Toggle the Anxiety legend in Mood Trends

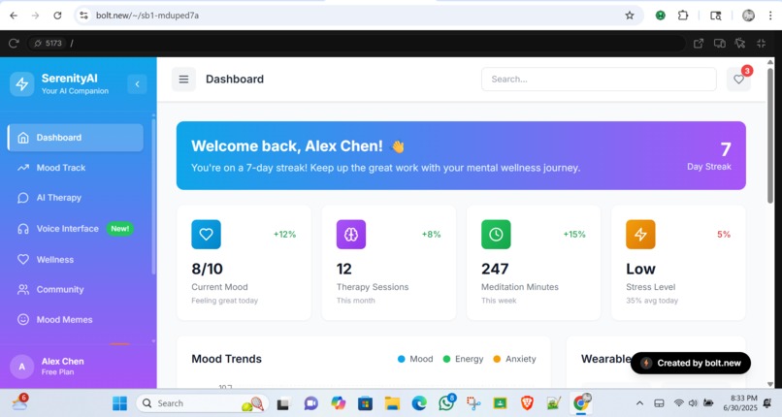pyautogui.click(x=514, y=359)
